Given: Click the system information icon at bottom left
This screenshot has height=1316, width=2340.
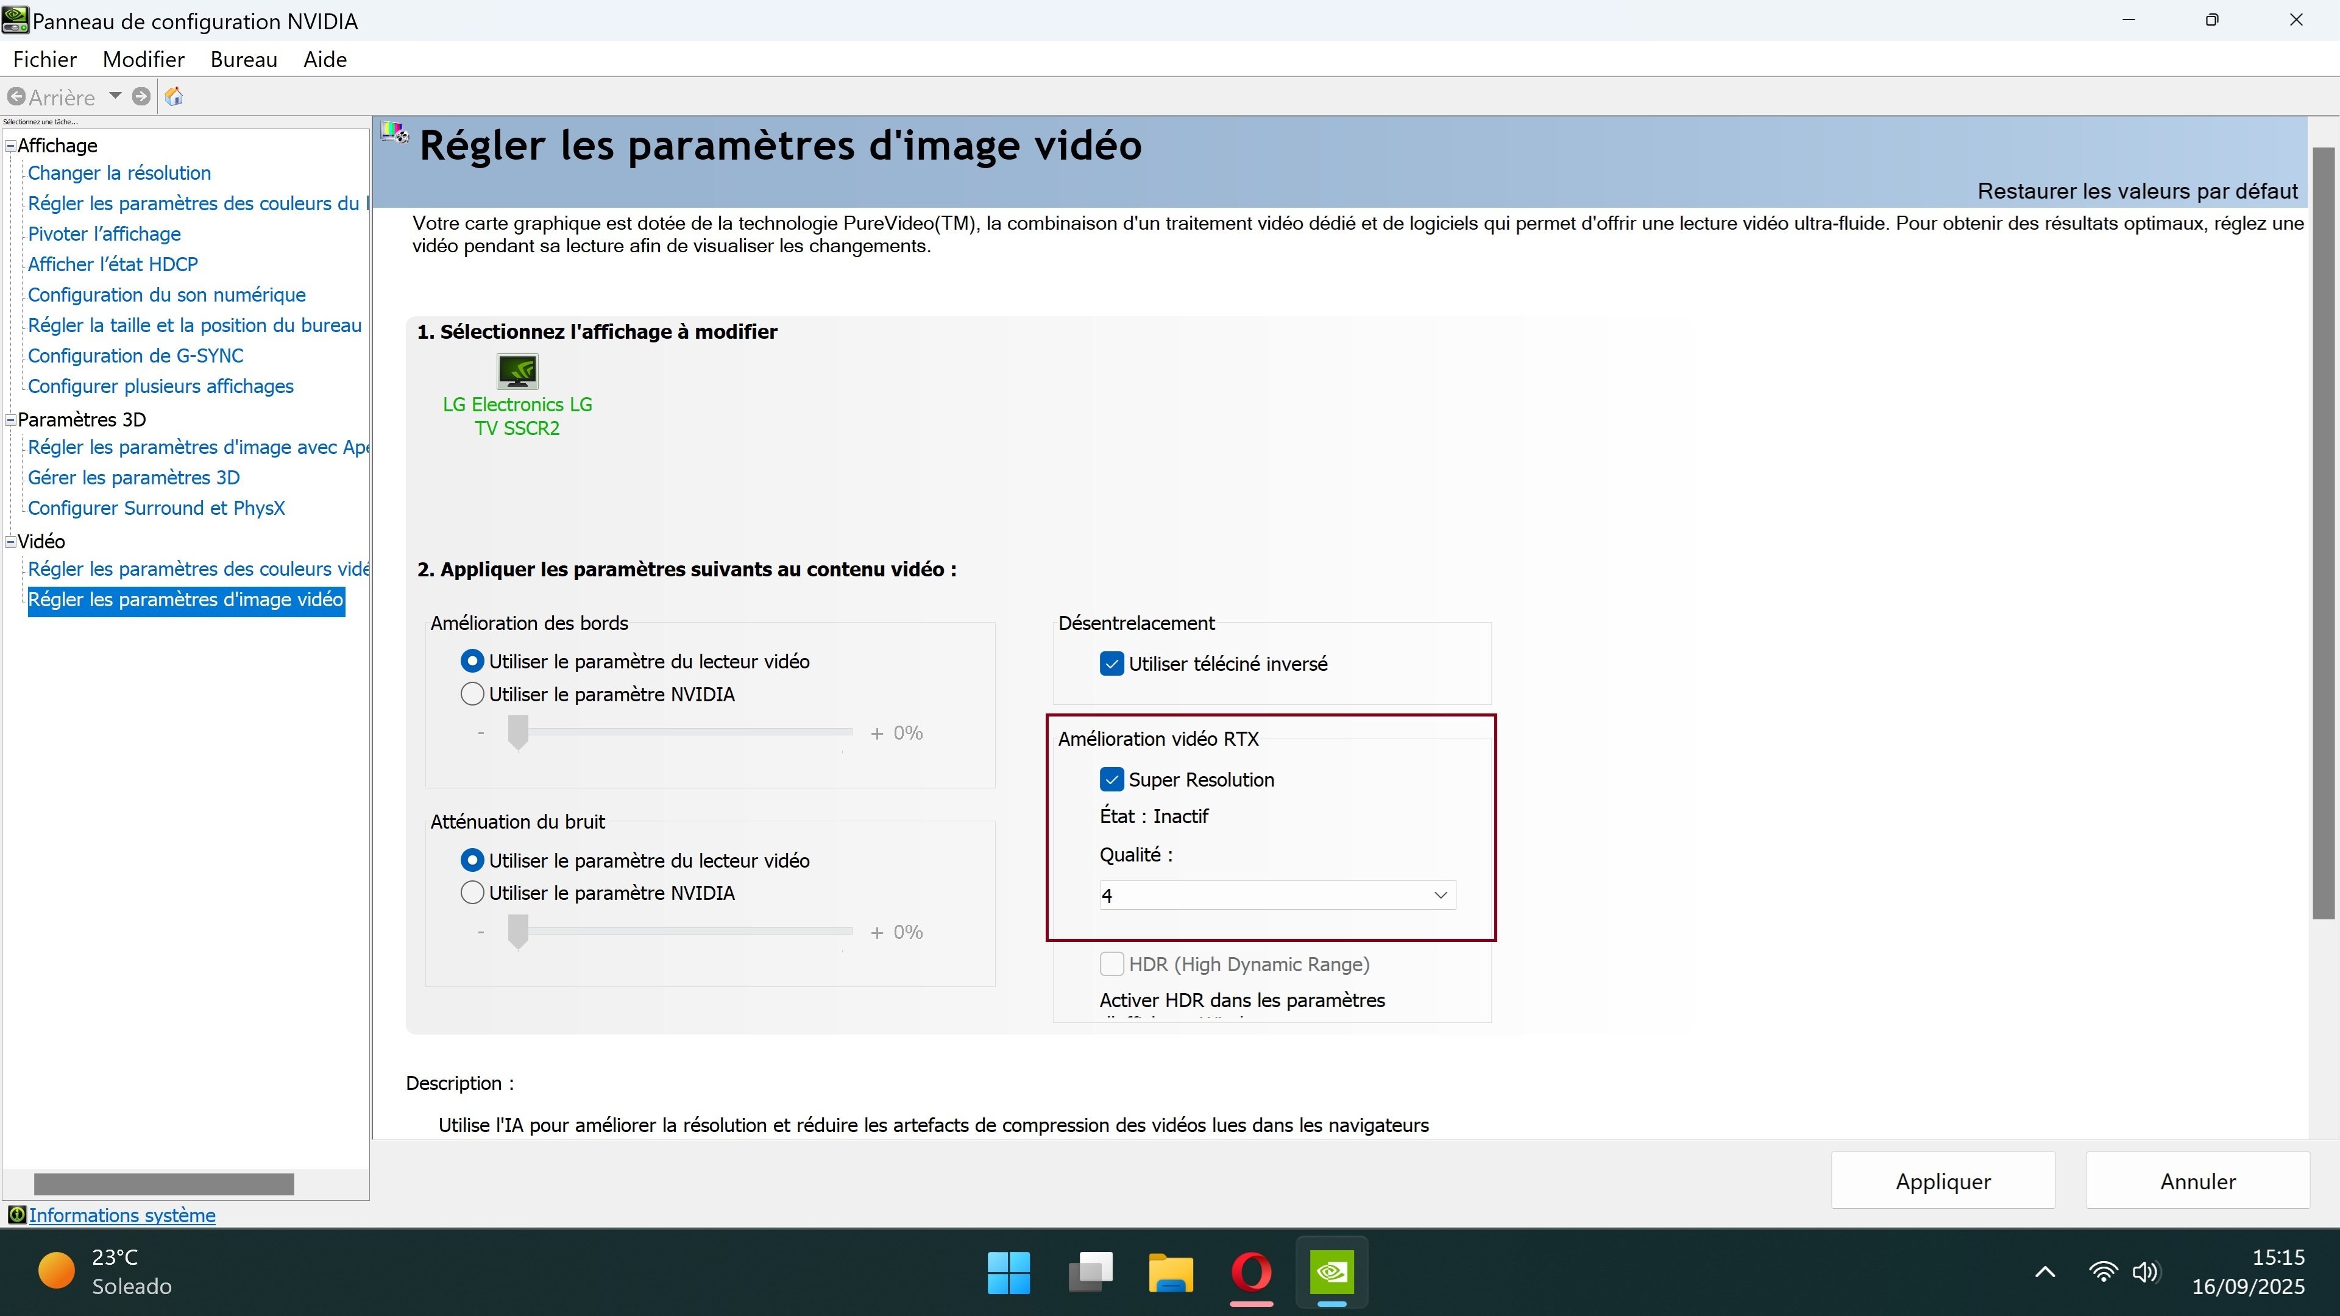Looking at the screenshot, I should point(16,1214).
